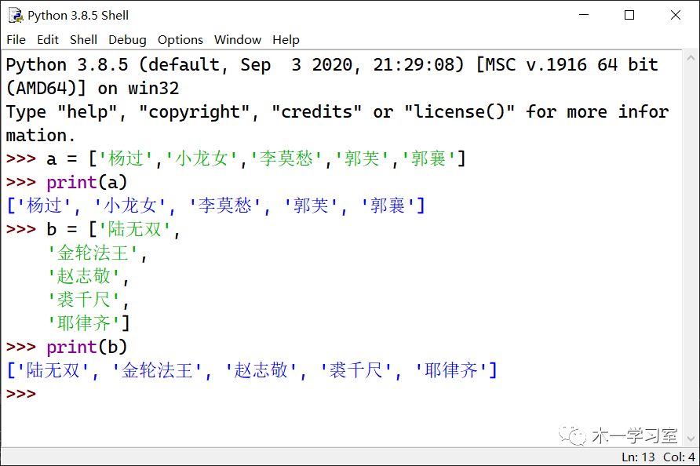Viewport: 700px width, 466px height.
Task: Click the printed output of list b
Action: tap(251, 370)
